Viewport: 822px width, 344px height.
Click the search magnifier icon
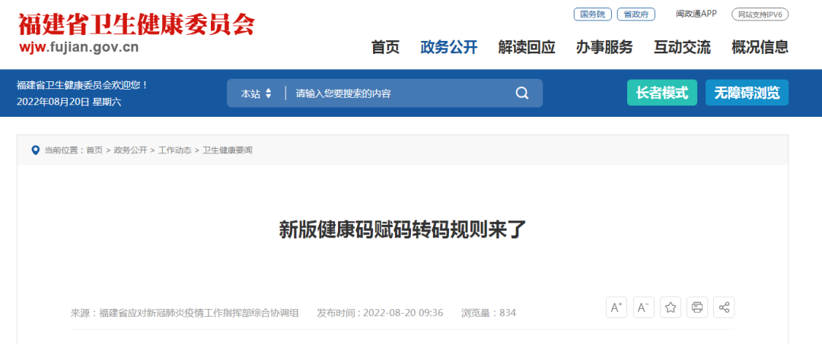point(521,93)
